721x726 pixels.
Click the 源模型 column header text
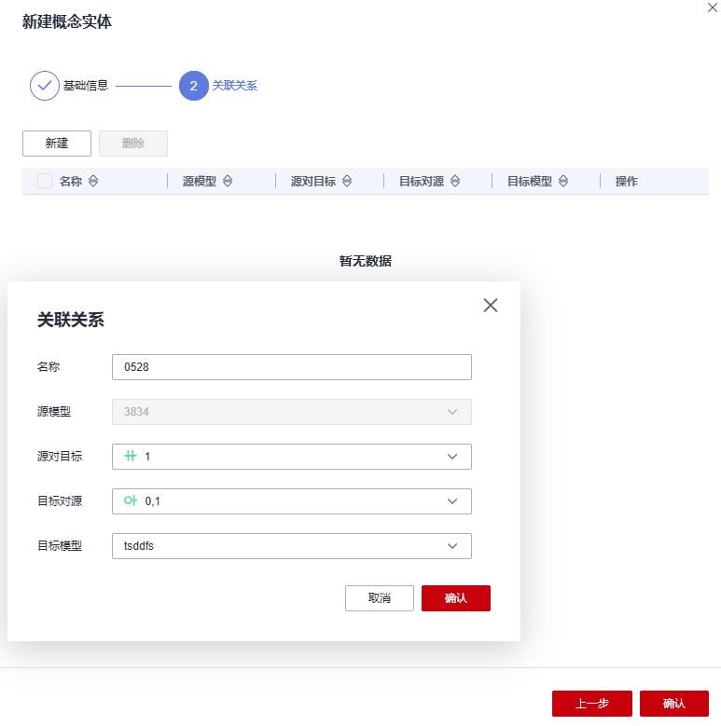[200, 181]
